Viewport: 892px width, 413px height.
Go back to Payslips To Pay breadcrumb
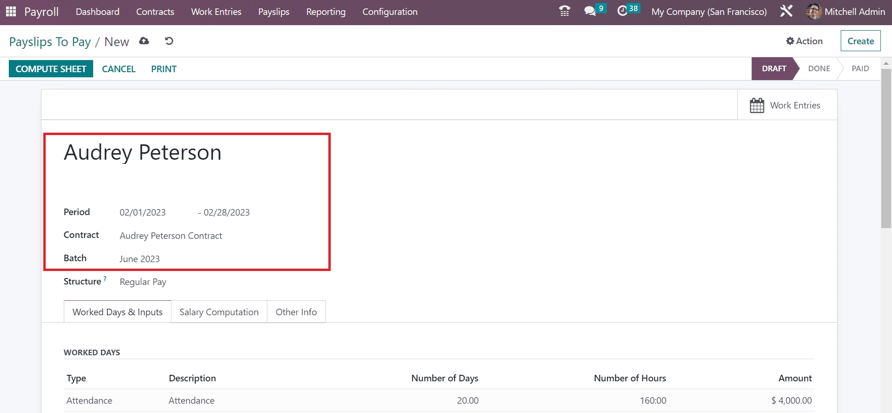[50, 42]
